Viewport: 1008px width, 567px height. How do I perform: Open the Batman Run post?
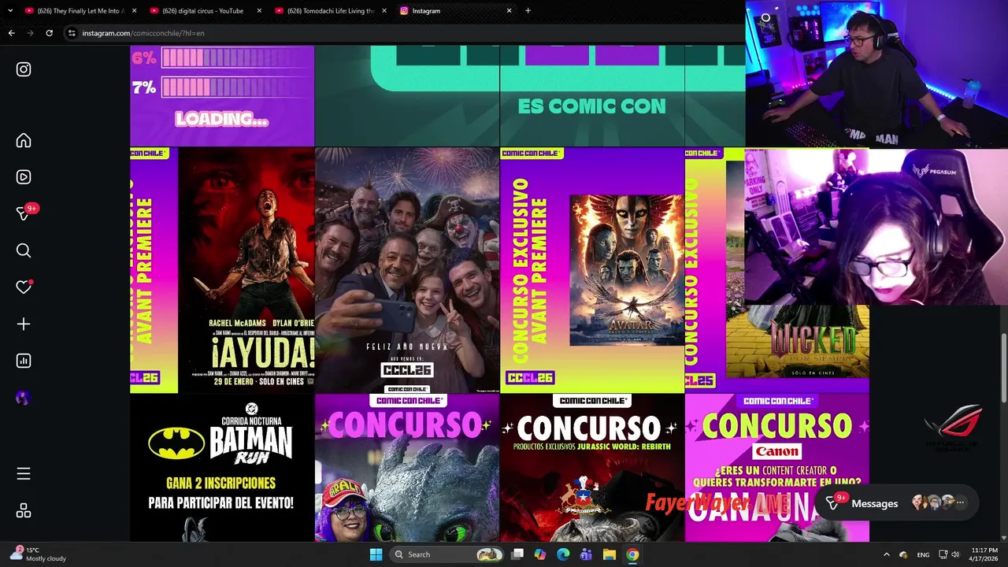coord(222,468)
